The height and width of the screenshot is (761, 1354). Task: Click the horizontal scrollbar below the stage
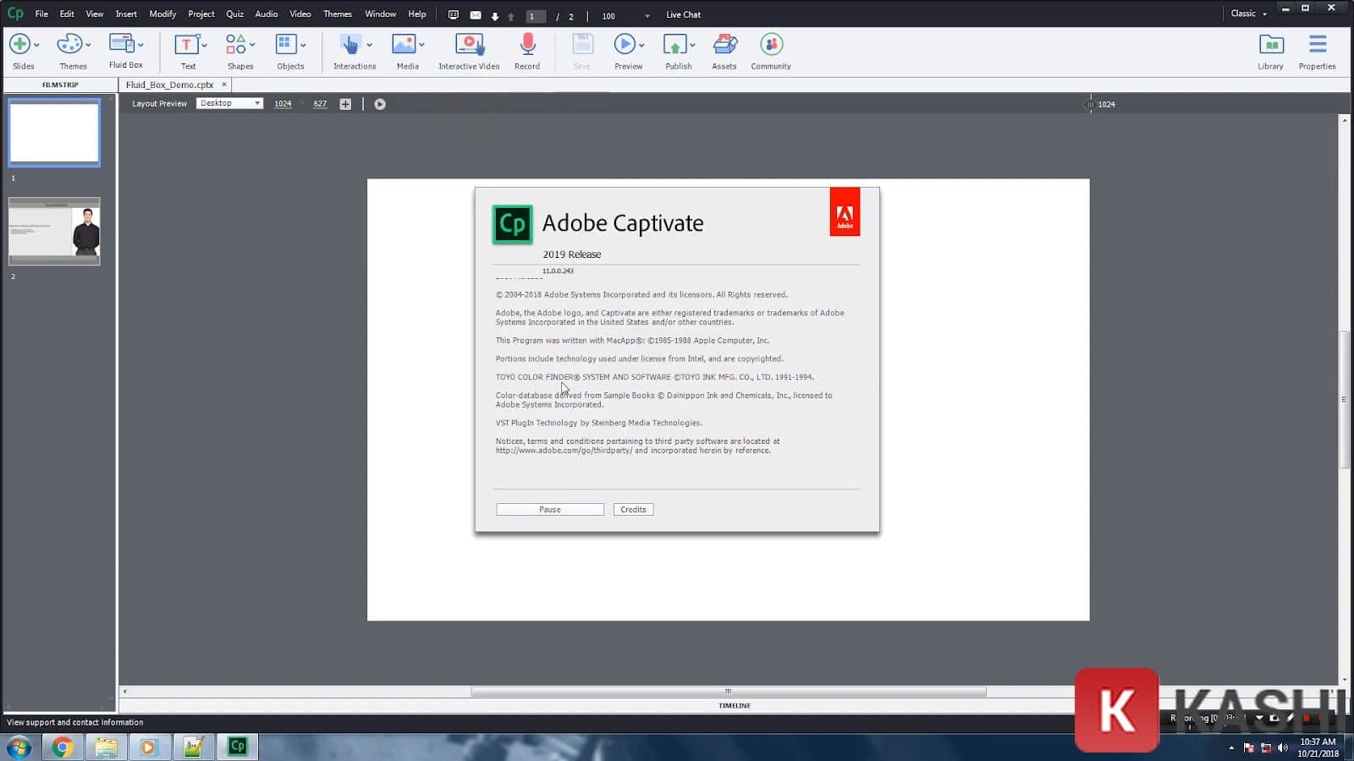coord(729,692)
